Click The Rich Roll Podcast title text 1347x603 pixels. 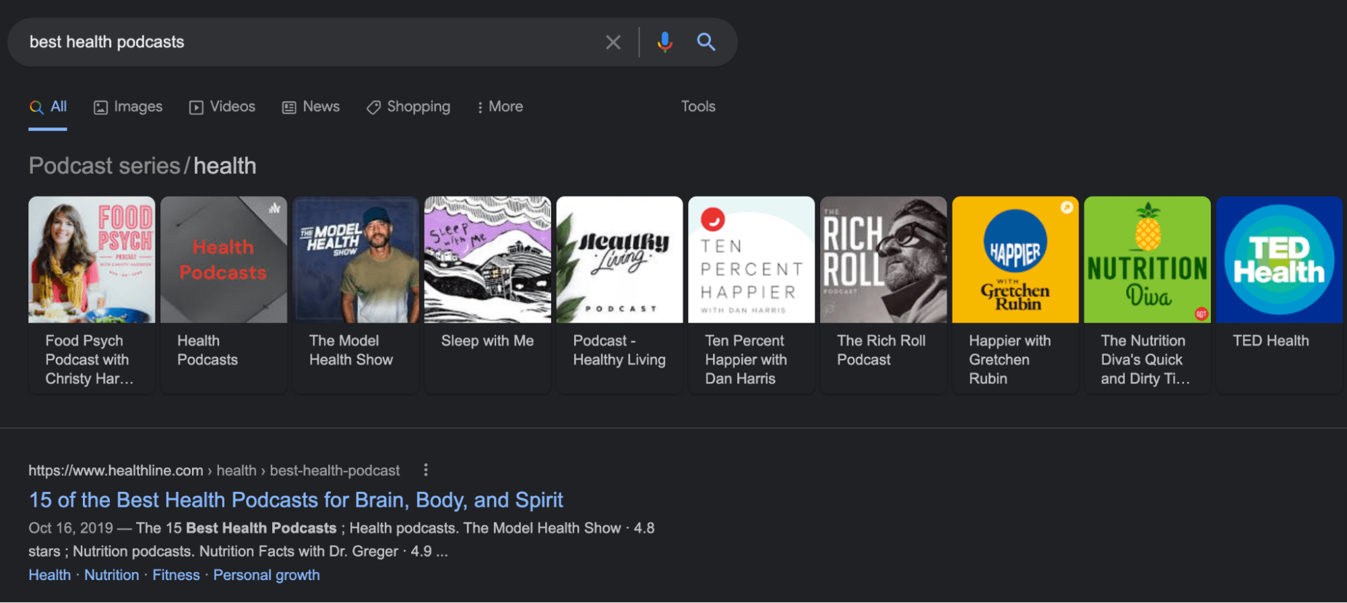click(881, 350)
